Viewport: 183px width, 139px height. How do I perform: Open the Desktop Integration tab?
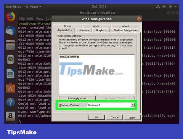(125, 30)
